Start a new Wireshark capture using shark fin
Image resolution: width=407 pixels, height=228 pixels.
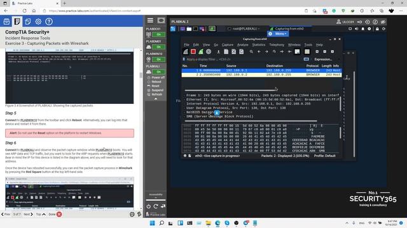[x=186, y=52]
